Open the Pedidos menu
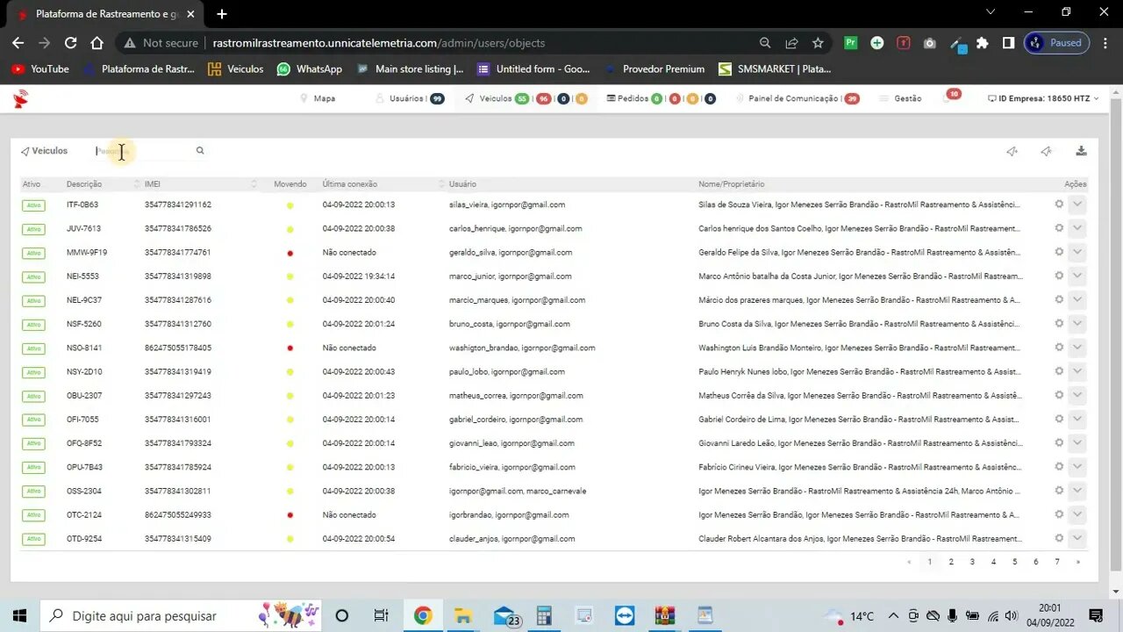Screen dimensions: 1123x632 pyautogui.click(x=662, y=98)
